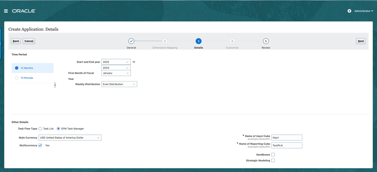Click the Other Details heading
Image resolution: width=377 pixels, height=172 pixels.
(20, 122)
